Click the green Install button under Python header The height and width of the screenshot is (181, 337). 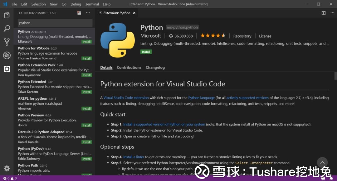(x=146, y=52)
